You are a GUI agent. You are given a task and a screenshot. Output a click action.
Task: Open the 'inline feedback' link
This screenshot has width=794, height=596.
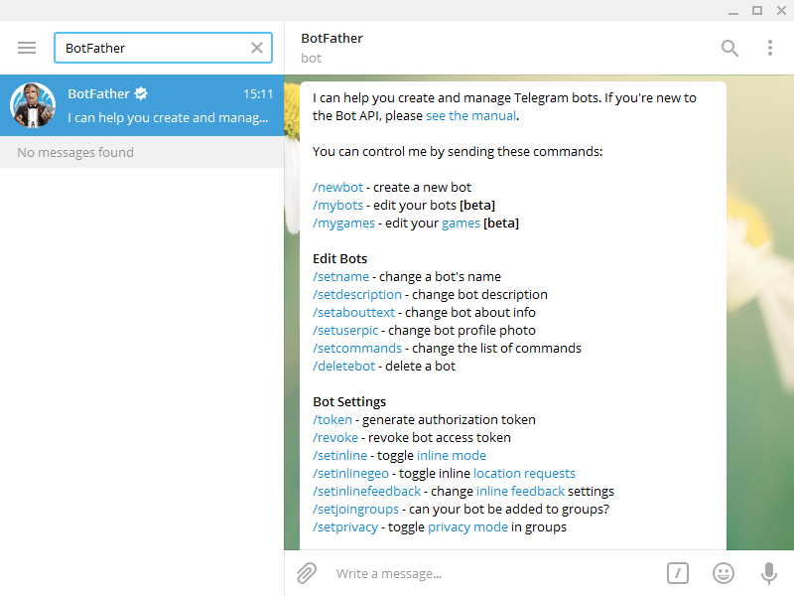point(520,491)
